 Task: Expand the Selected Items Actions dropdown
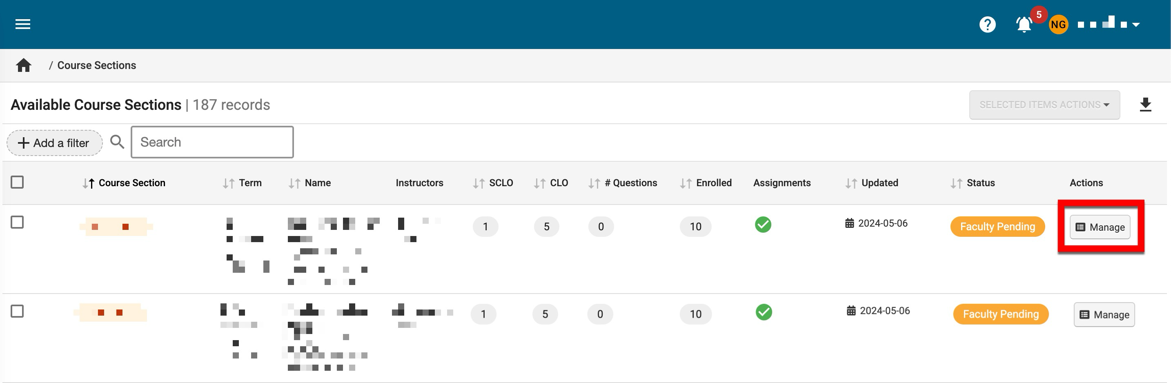coord(1044,105)
